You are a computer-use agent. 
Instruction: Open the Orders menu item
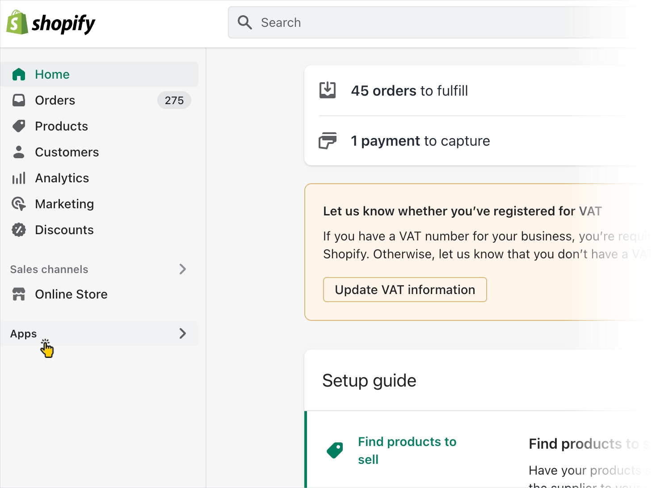coord(55,100)
